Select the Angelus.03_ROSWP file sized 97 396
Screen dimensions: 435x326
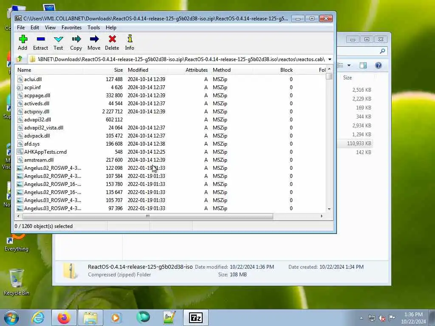click(171, 208)
